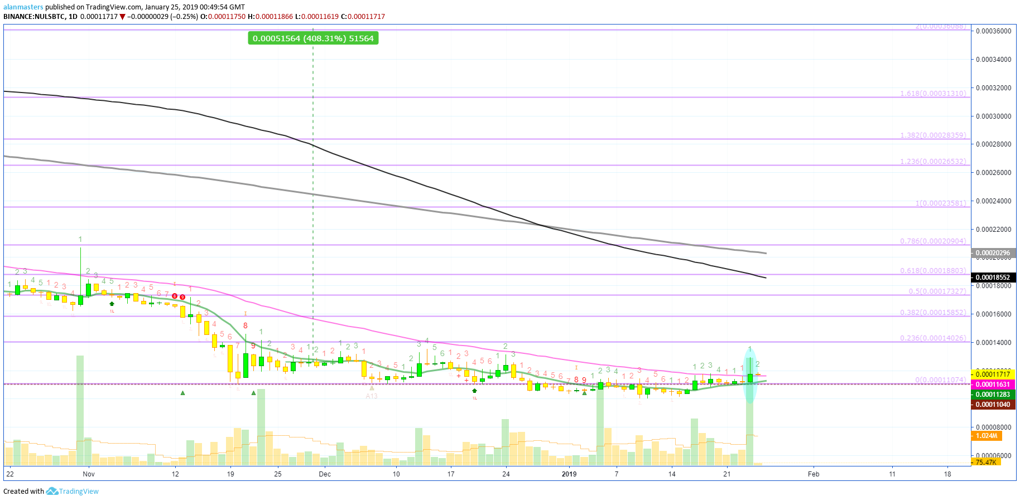1020x501 pixels.
Task: Select Fibonacci label 0.786(0.00020904)
Action: (x=933, y=241)
